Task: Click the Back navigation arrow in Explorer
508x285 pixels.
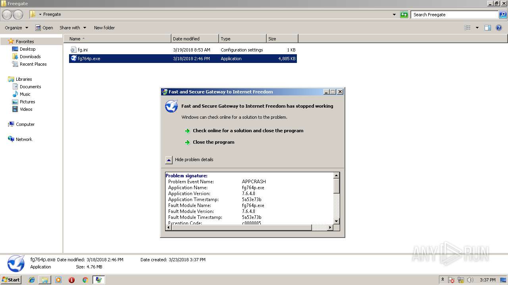Action: [7, 15]
